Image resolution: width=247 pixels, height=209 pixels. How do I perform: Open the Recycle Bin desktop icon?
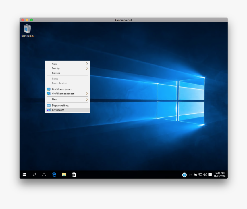click(27, 31)
